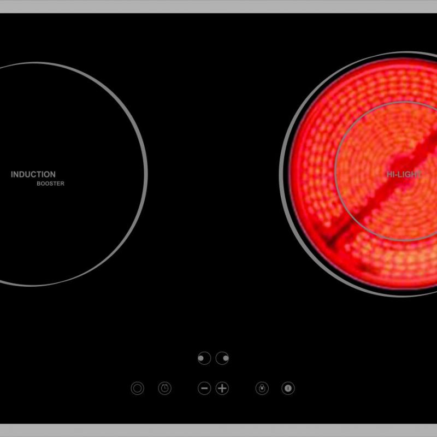Click the HI-LIGHT label
Screen dimensions: 437x437
(404, 174)
